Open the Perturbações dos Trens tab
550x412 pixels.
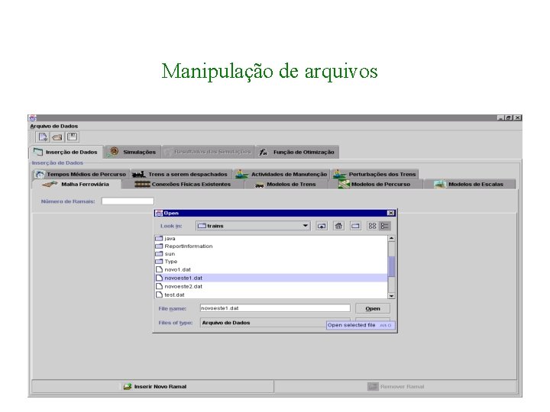click(374, 174)
